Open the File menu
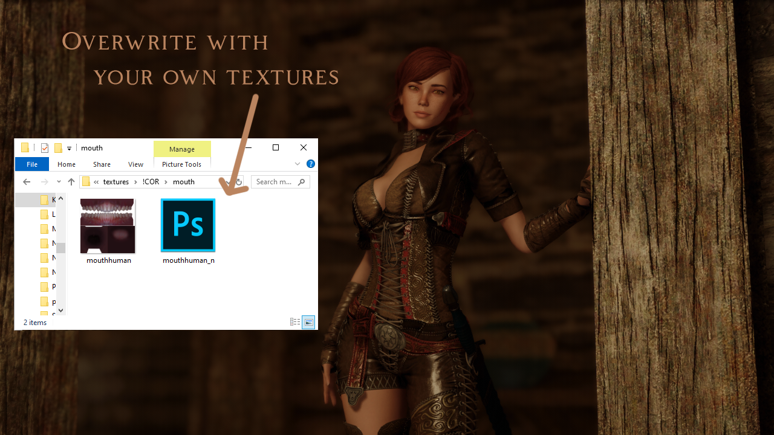Viewport: 774px width, 435px height. pos(32,164)
